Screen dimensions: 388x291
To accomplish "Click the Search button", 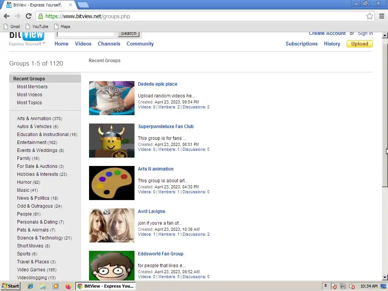I will coord(128,34).
